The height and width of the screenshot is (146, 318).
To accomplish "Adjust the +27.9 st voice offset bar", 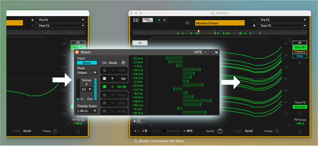I will (x=193, y=85).
